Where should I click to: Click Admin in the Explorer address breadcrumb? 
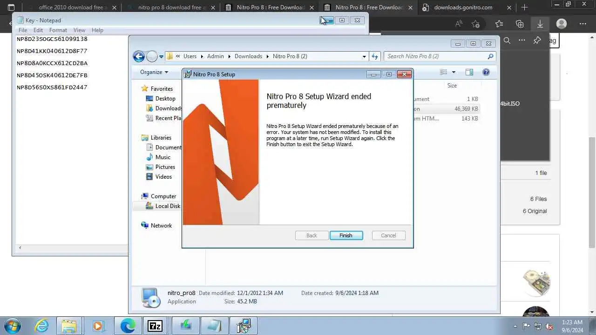click(216, 56)
